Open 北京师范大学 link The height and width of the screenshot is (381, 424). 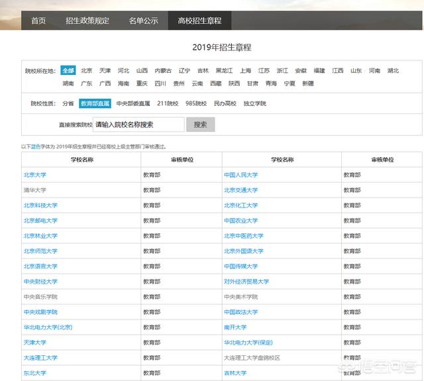[x=40, y=251]
